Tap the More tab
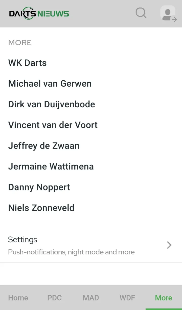This screenshot has height=310, width=182. tap(164, 298)
